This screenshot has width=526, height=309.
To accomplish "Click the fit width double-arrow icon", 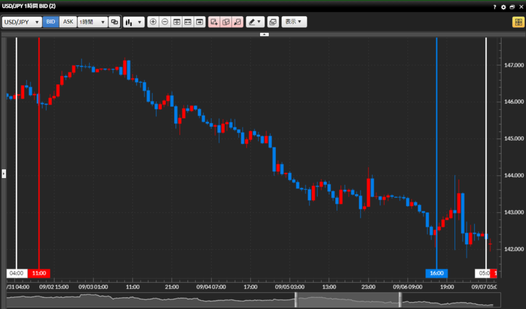I will pos(188,22).
